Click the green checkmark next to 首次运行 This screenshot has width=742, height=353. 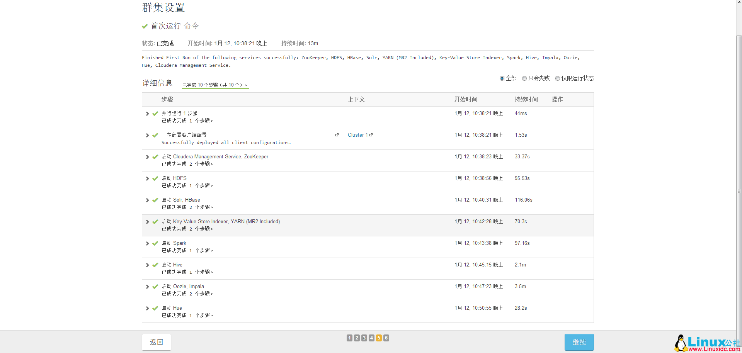point(145,26)
